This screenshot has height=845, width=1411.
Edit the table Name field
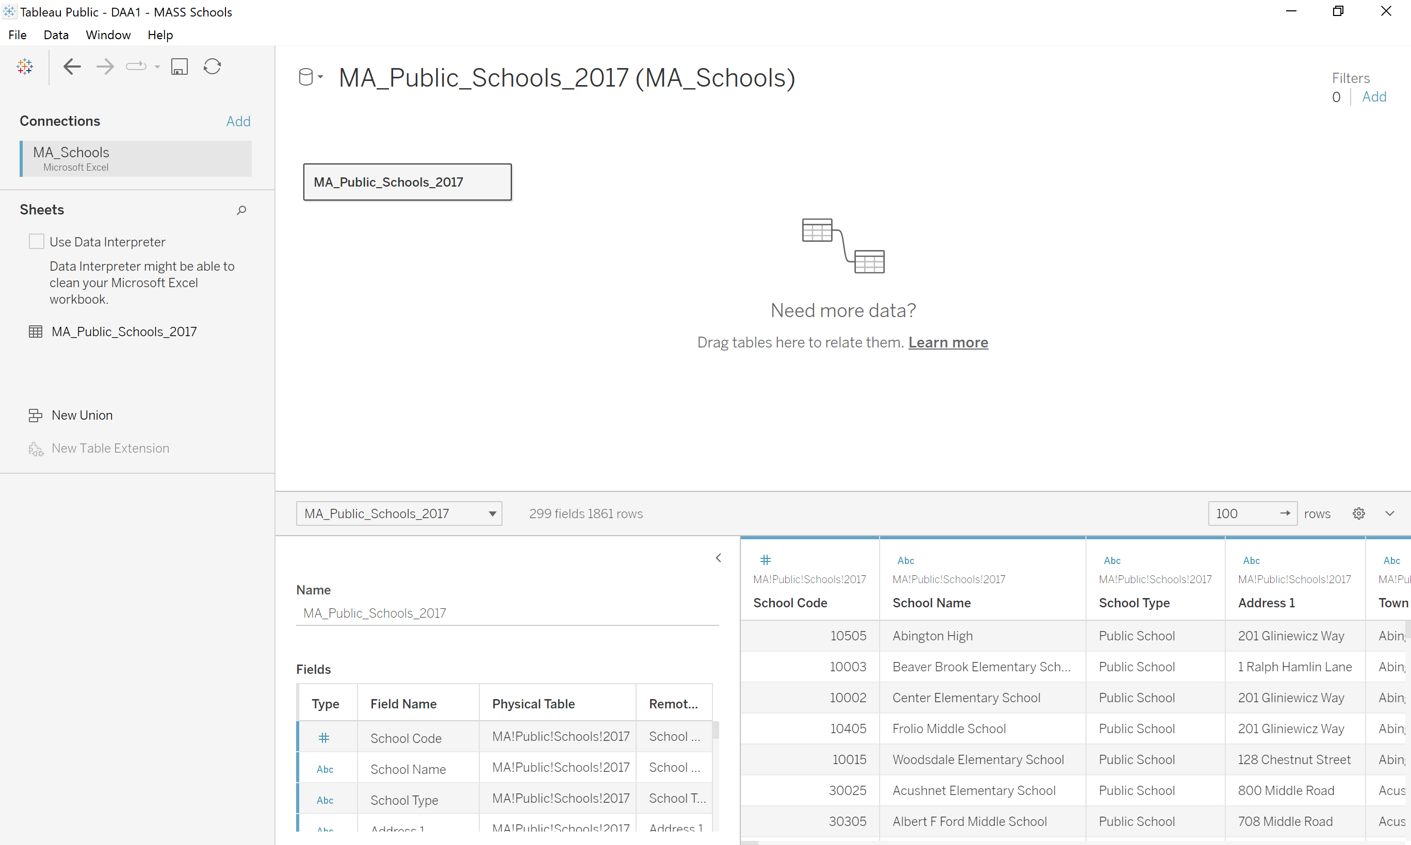(x=508, y=613)
